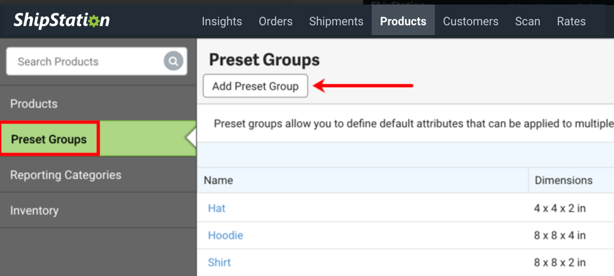This screenshot has width=614, height=276.
Task: Open the Rates tab
Action: (x=571, y=21)
